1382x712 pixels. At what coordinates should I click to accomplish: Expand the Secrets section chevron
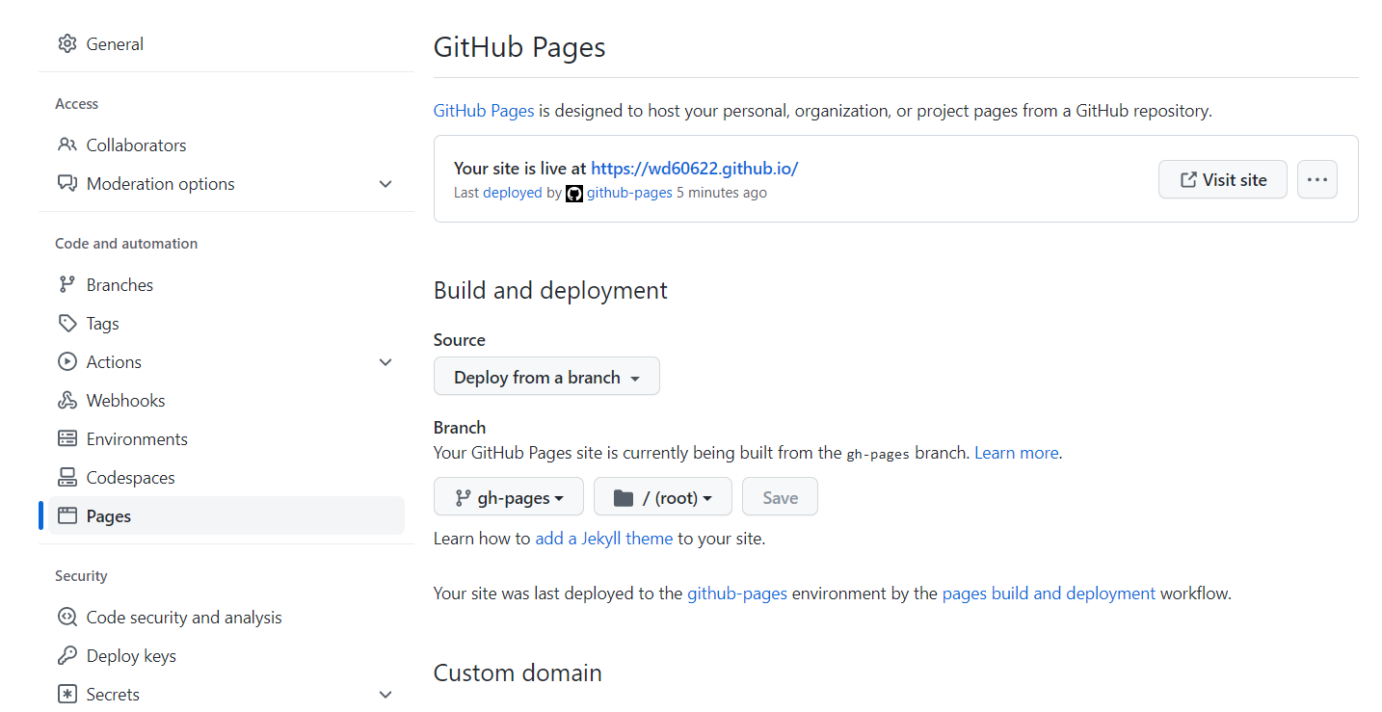(385, 695)
